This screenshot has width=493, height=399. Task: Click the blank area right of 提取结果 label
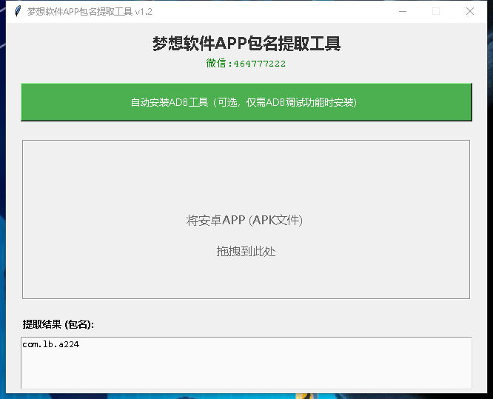(296, 324)
